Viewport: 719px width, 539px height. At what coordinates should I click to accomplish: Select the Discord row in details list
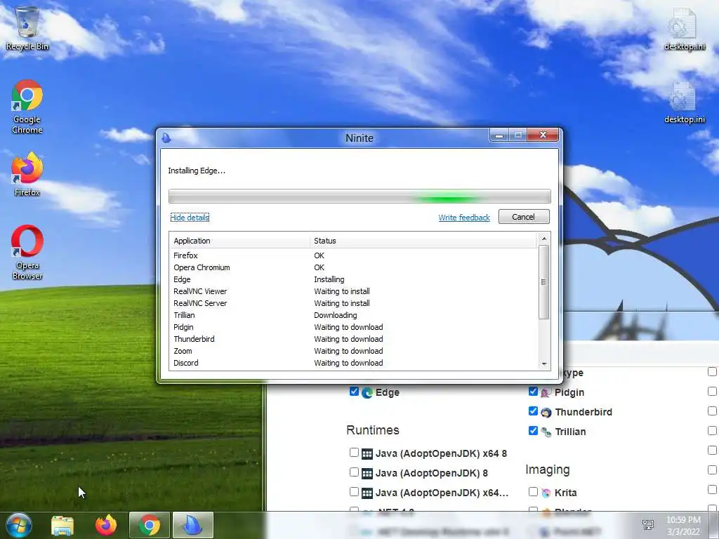tap(353, 363)
